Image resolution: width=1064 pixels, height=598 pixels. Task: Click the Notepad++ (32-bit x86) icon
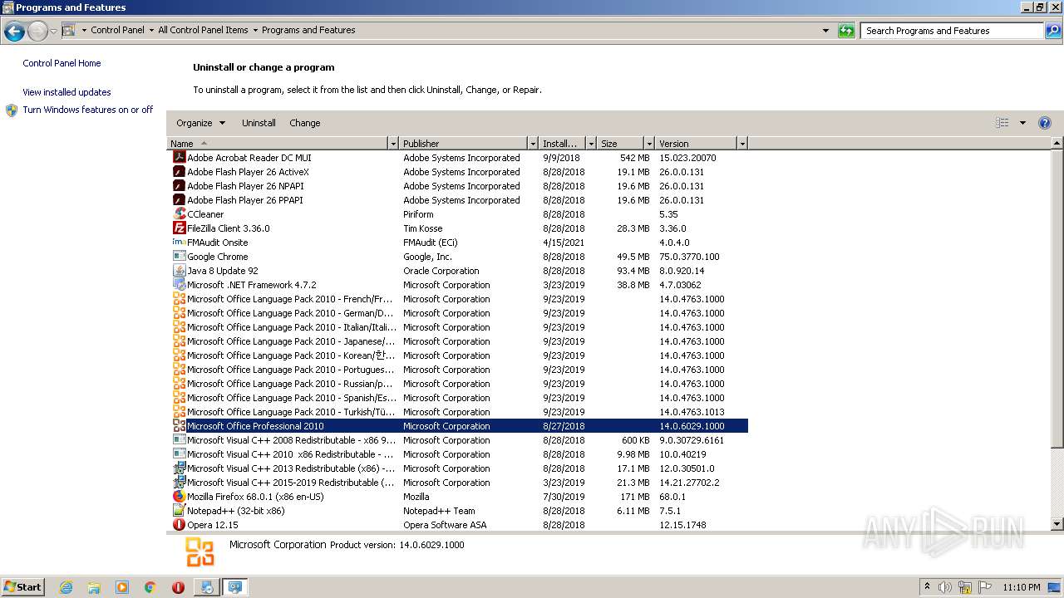[179, 510]
